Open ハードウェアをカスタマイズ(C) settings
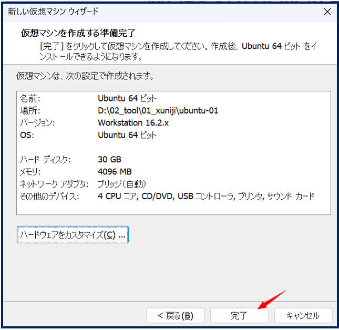 (73, 235)
